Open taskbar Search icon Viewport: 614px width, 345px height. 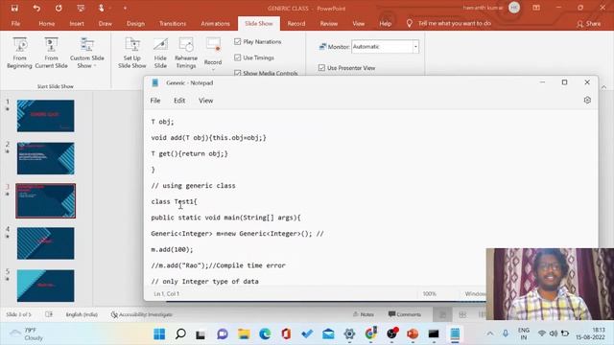click(x=180, y=334)
